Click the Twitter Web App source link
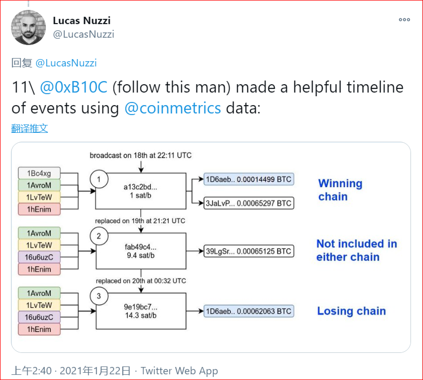Screen dimensions: 423x380 (x=179, y=371)
